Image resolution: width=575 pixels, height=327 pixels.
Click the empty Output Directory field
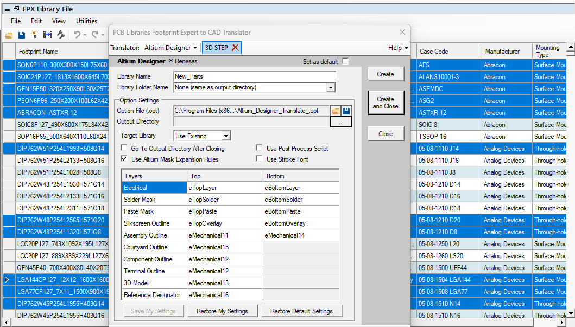[251, 122]
